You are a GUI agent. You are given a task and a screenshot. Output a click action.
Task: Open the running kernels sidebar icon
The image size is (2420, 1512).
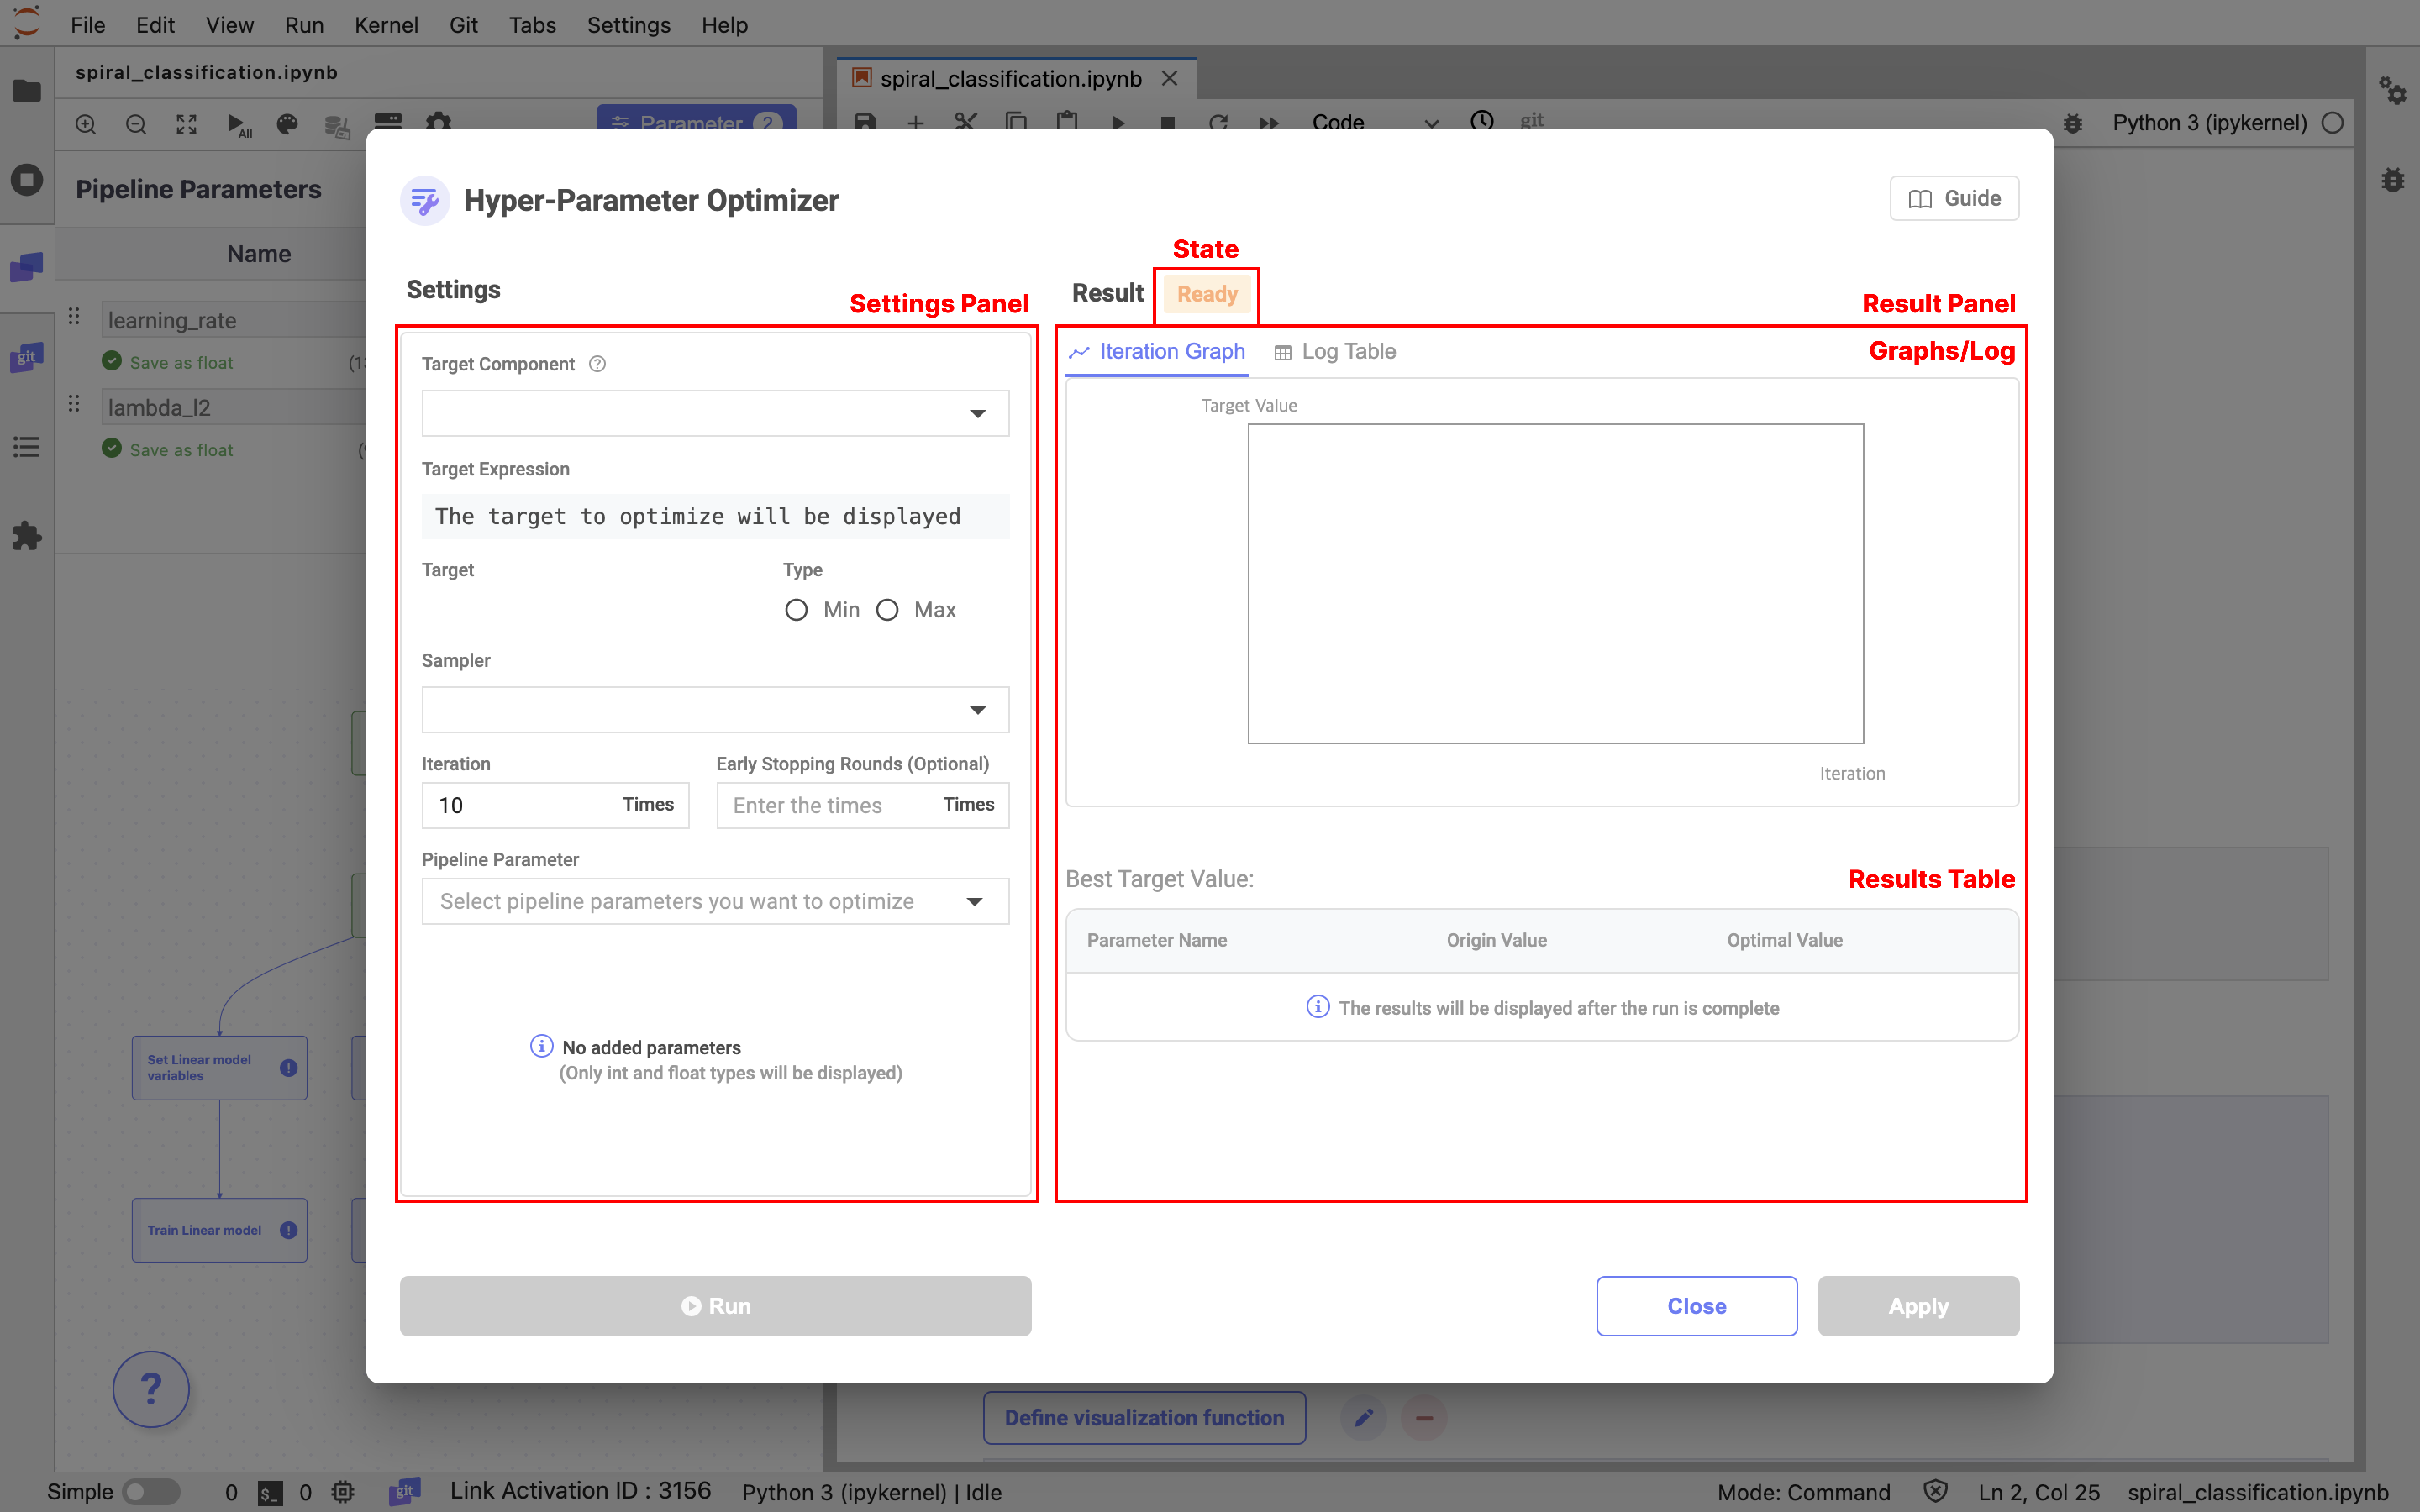pos(27,180)
